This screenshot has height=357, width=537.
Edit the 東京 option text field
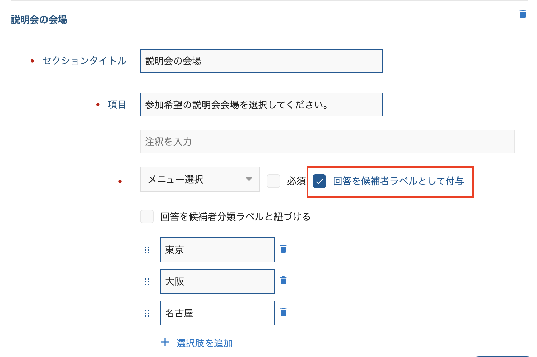(x=217, y=250)
